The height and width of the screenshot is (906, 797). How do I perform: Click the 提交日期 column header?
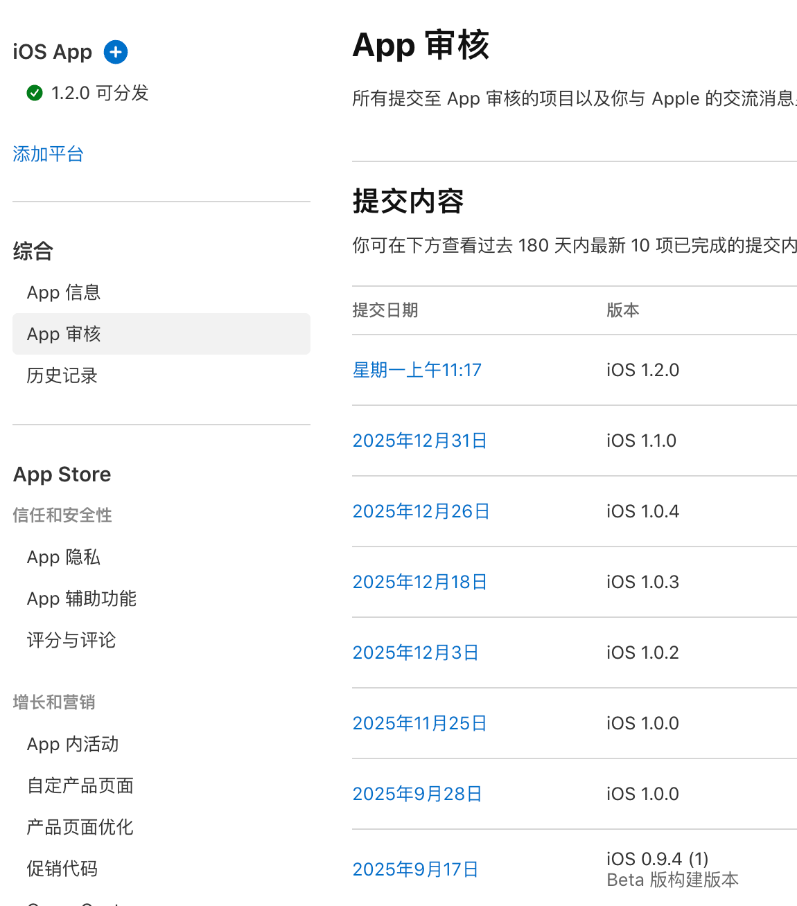click(385, 310)
